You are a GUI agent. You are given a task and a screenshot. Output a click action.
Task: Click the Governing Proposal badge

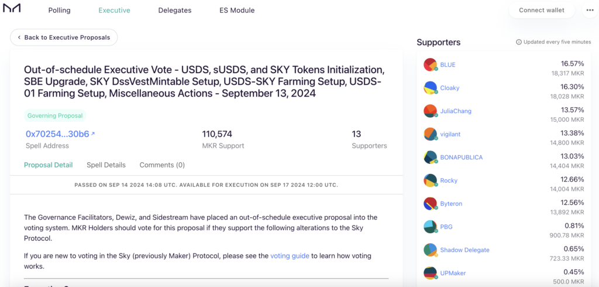click(55, 115)
